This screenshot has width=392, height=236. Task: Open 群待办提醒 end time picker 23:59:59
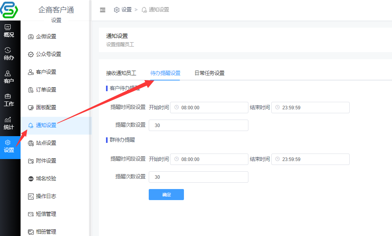click(x=311, y=159)
